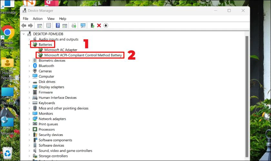Expand Audio inputs and outputs chevron
The width and height of the screenshot is (271, 161).
(29, 39)
